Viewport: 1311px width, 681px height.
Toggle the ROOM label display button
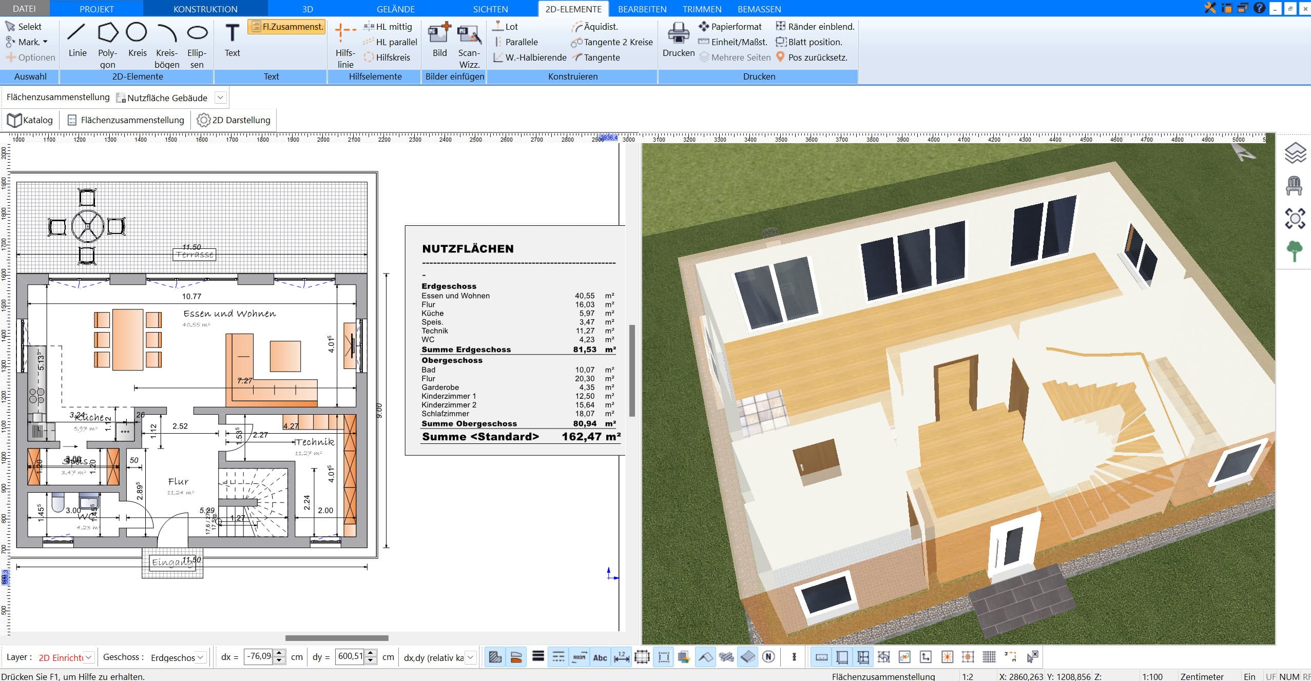pyautogui.click(x=579, y=657)
